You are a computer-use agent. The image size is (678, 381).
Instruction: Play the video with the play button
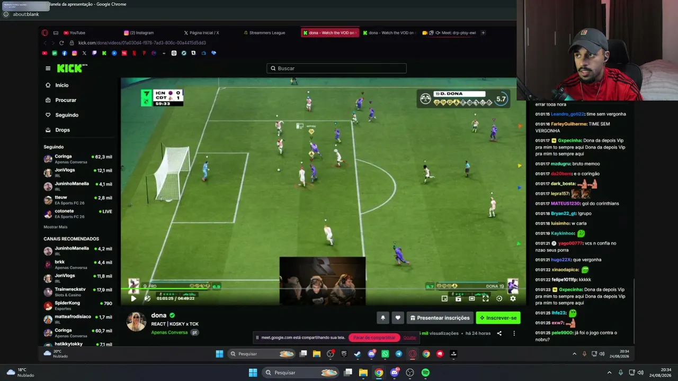tap(133, 298)
